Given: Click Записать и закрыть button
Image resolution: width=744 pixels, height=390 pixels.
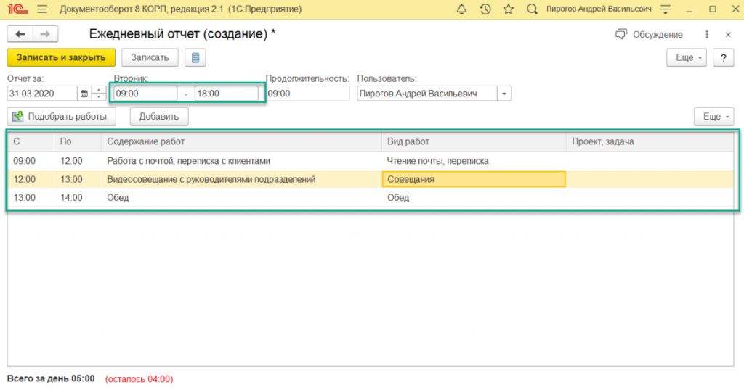Looking at the screenshot, I should click(61, 57).
